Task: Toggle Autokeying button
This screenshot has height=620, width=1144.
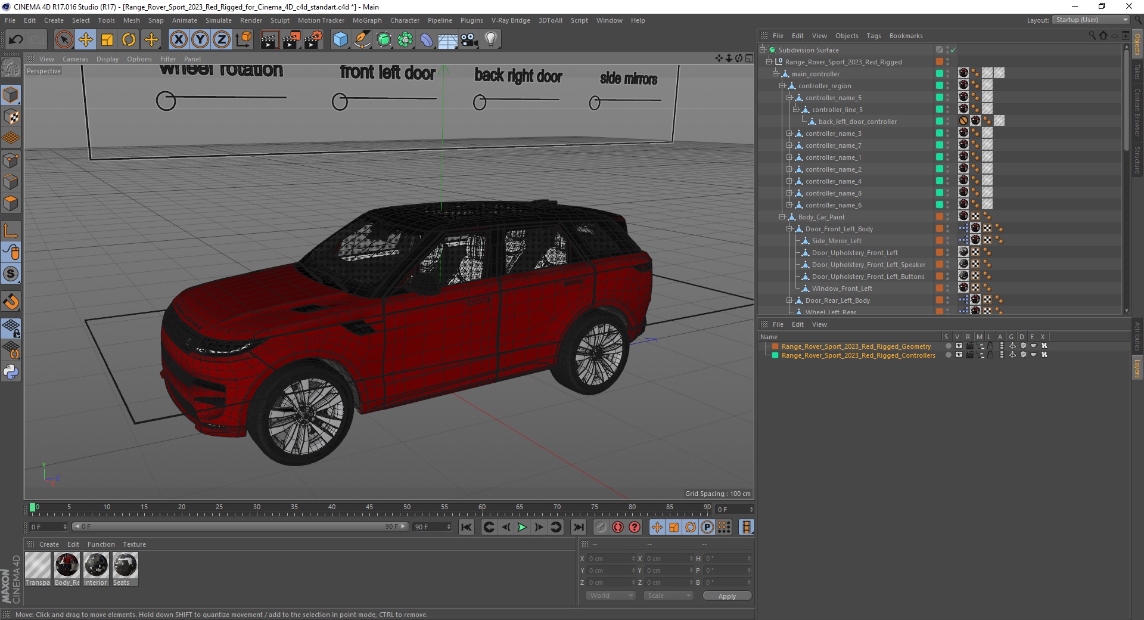Action: (x=618, y=527)
